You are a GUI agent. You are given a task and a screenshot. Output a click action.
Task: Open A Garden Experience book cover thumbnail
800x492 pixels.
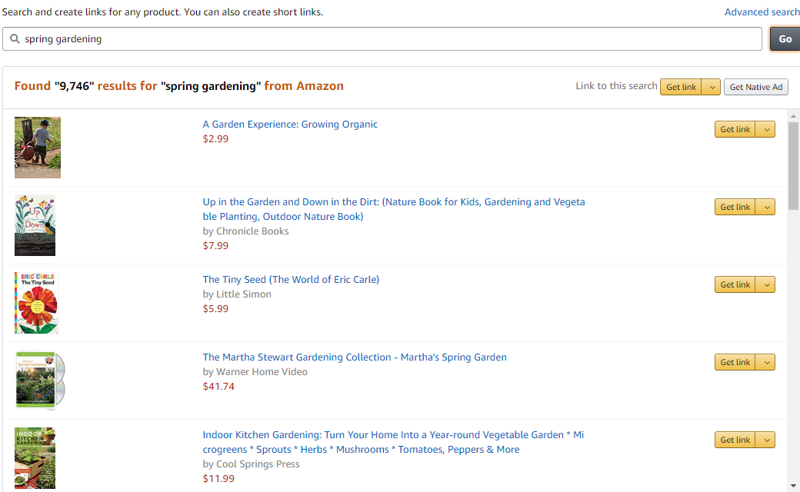38,148
